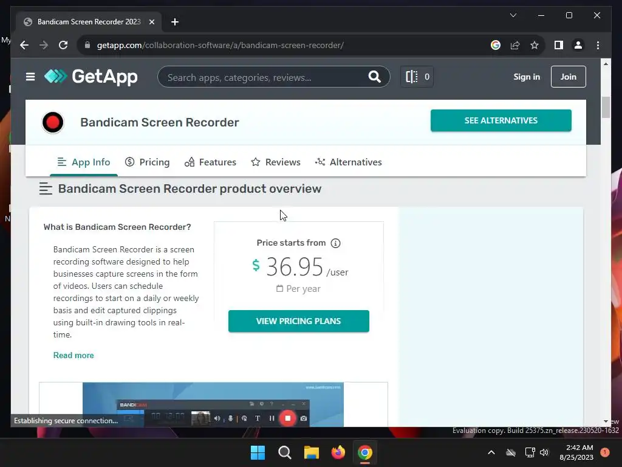Open Chrome three-dot menu
622x467 pixels.
point(598,45)
